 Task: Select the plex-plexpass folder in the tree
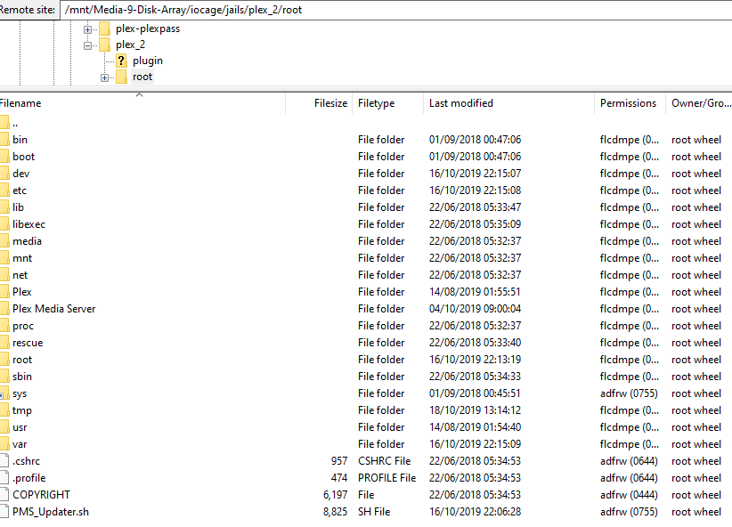tap(148, 28)
